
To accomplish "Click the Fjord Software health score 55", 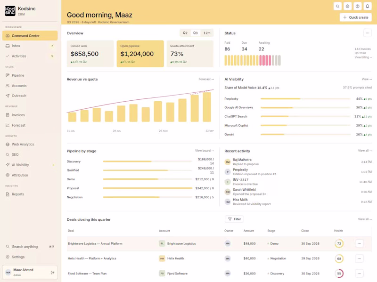I will point(339,274).
